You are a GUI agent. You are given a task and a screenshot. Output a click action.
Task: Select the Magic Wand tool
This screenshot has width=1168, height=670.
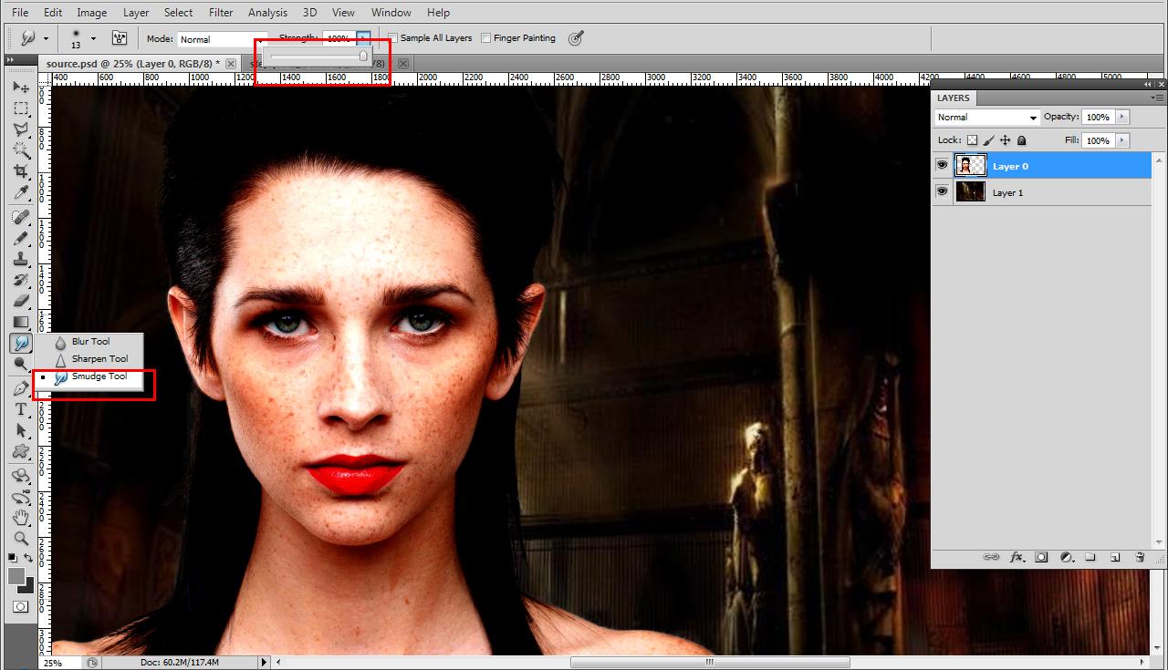tap(21, 150)
